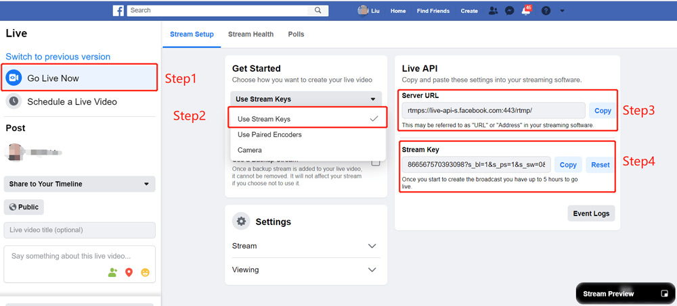This screenshot has height=306, width=677.
Task: Open the friend requests icon
Action: pyautogui.click(x=493, y=11)
